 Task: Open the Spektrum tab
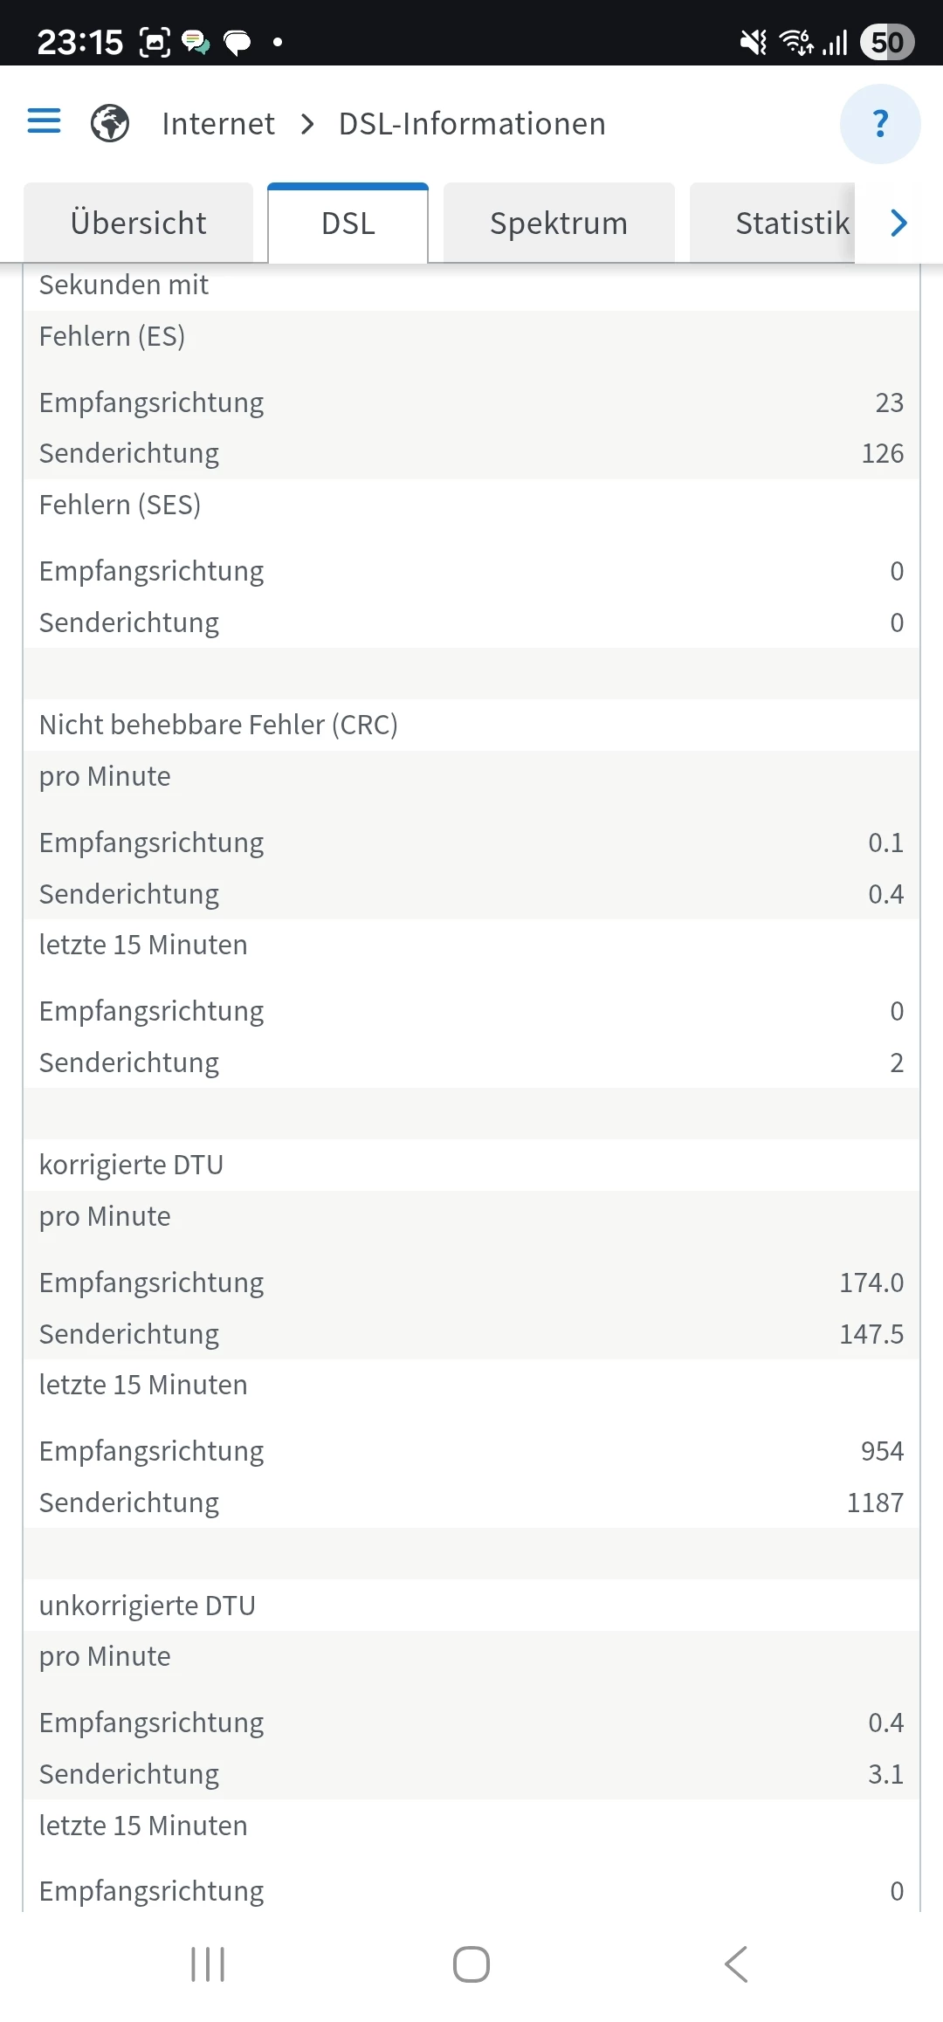(559, 224)
